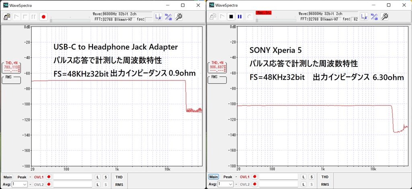Viewport: 412px width, 189px height.
Task: Toggle L/R channel display icon in right window
Action: pyautogui.click(x=364, y=17)
